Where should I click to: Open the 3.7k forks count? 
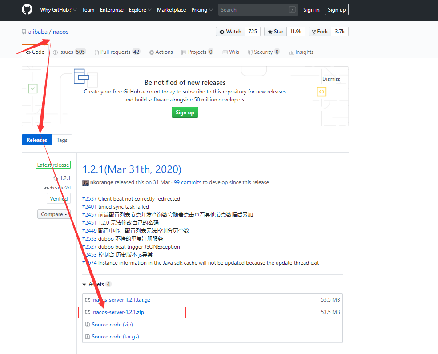point(340,32)
